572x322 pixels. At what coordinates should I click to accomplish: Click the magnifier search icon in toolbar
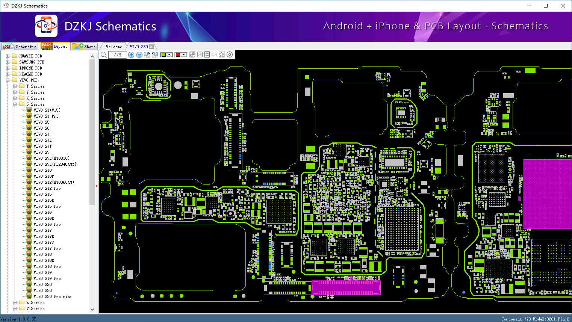(x=104, y=55)
